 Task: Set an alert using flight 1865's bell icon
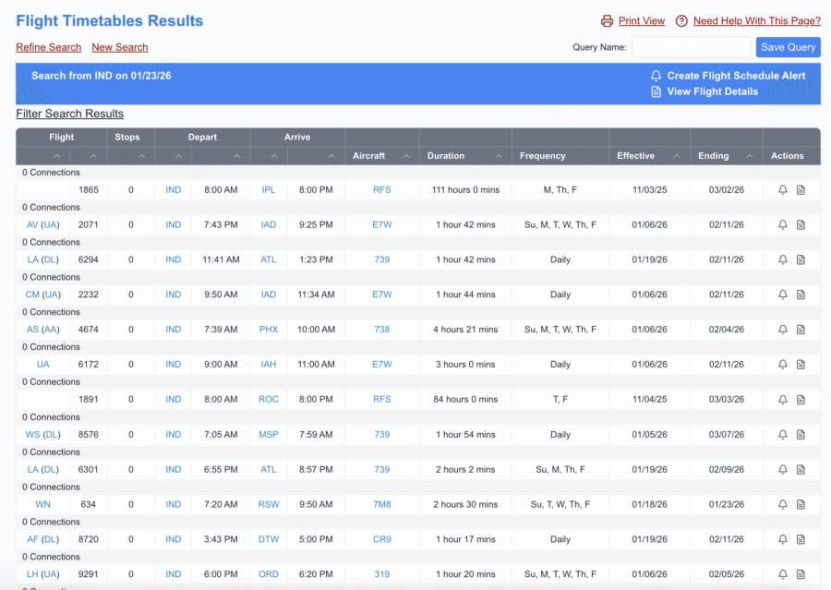(x=781, y=189)
